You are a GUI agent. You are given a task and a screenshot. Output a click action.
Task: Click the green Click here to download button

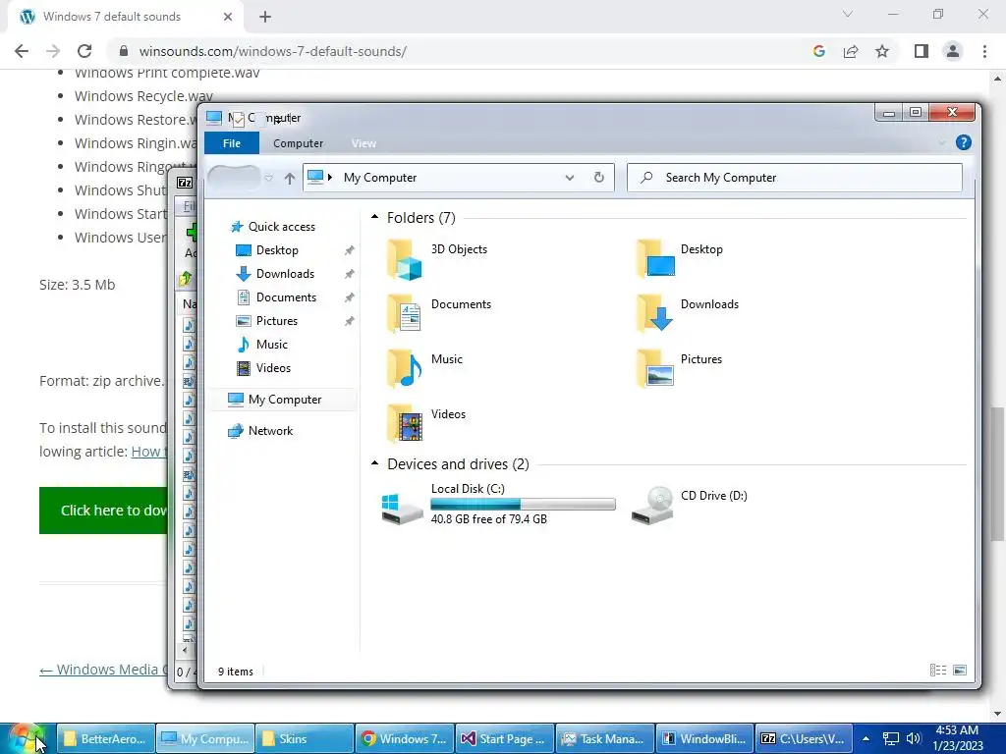pyautogui.click(x=103, y=511)
